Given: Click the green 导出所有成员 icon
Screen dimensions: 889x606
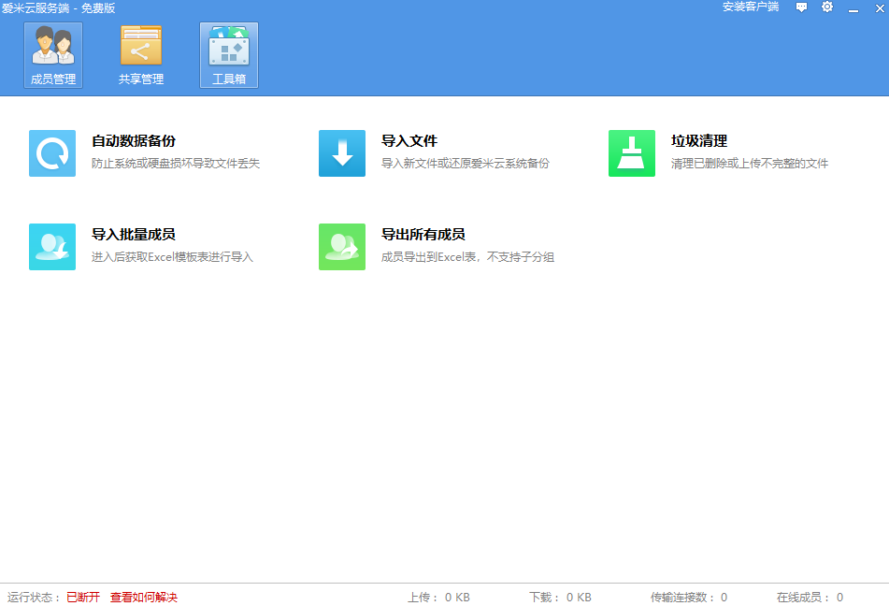Looking at the screenshot, I should [x=342, y=247].
